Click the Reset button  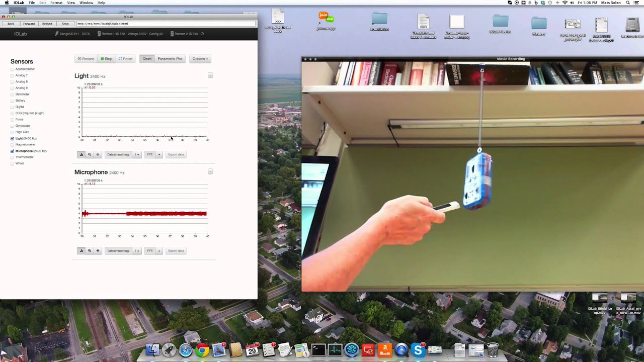coord(125,59)
